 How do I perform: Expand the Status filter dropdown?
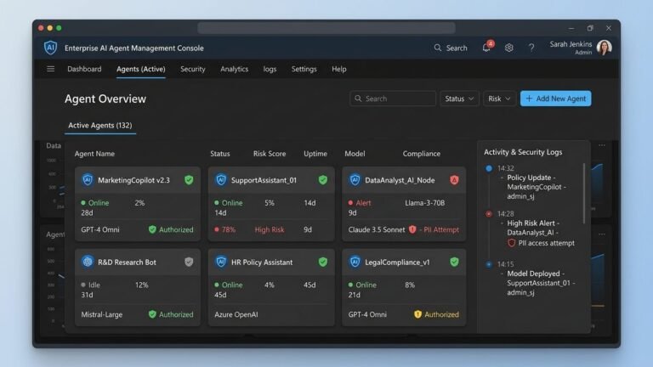point(459,99)
